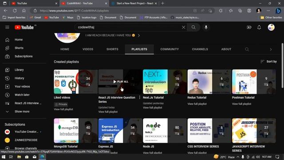This screenshot has height=160, width=284.
Task: Switch to the VIDEOS tab
Action: pyautogui.click(x=88, y=49)
